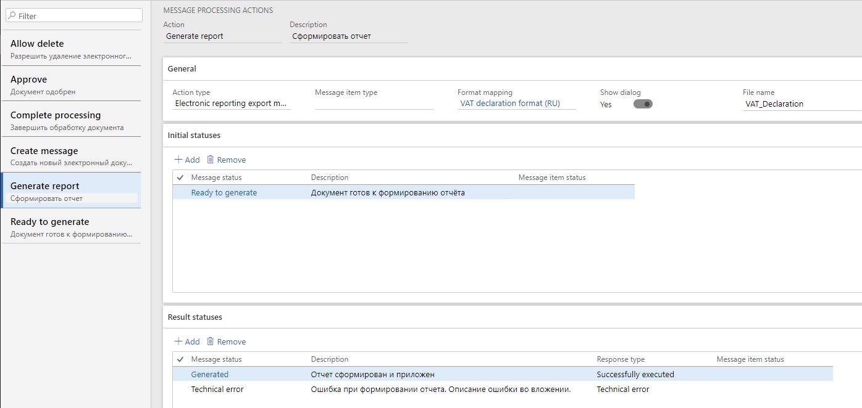Click the Filter input box
Screen dimensions: 862x408
coord(74,15)
